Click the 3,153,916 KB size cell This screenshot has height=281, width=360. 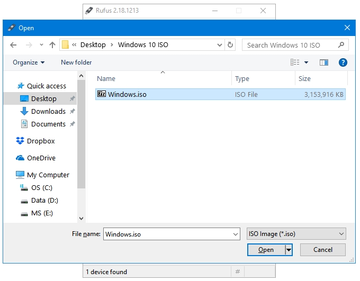tap(323, 95)
